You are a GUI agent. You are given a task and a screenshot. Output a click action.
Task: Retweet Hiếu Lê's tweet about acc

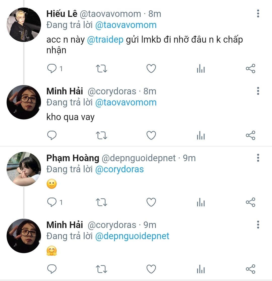[x=102, y=69]
